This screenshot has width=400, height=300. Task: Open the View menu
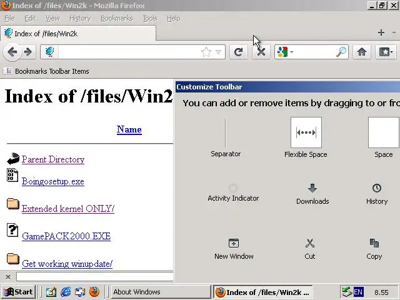[x=52, y=18]
